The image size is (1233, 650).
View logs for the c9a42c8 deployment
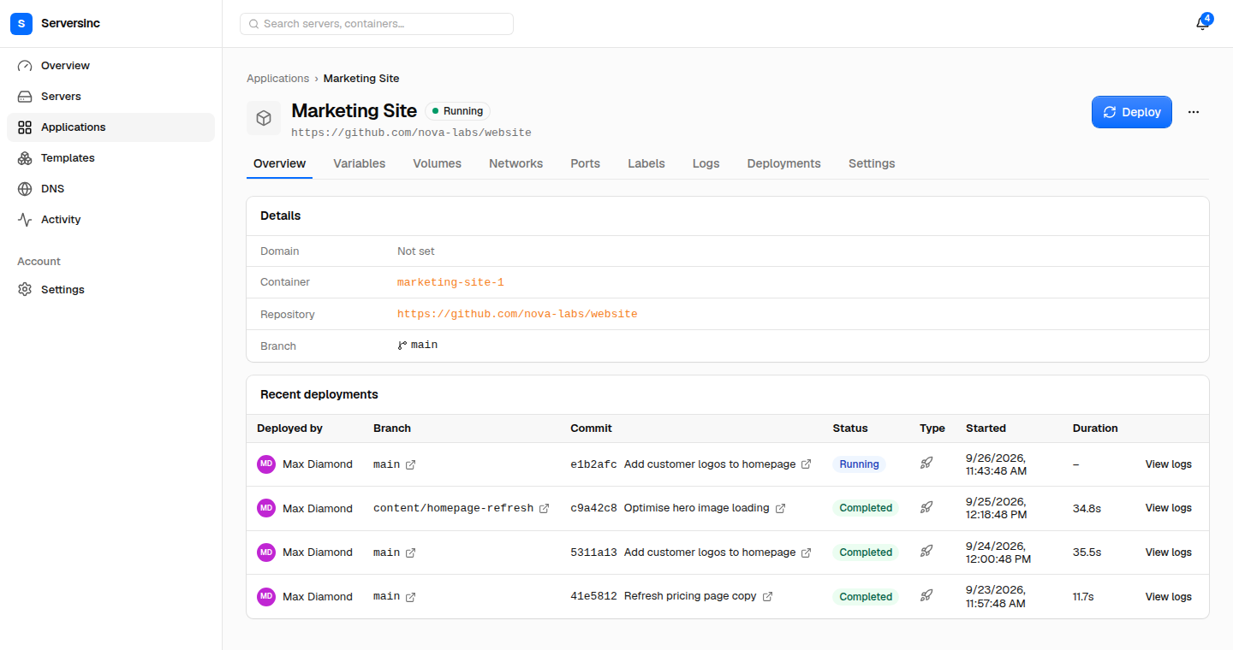click(x=1169, y=508)
